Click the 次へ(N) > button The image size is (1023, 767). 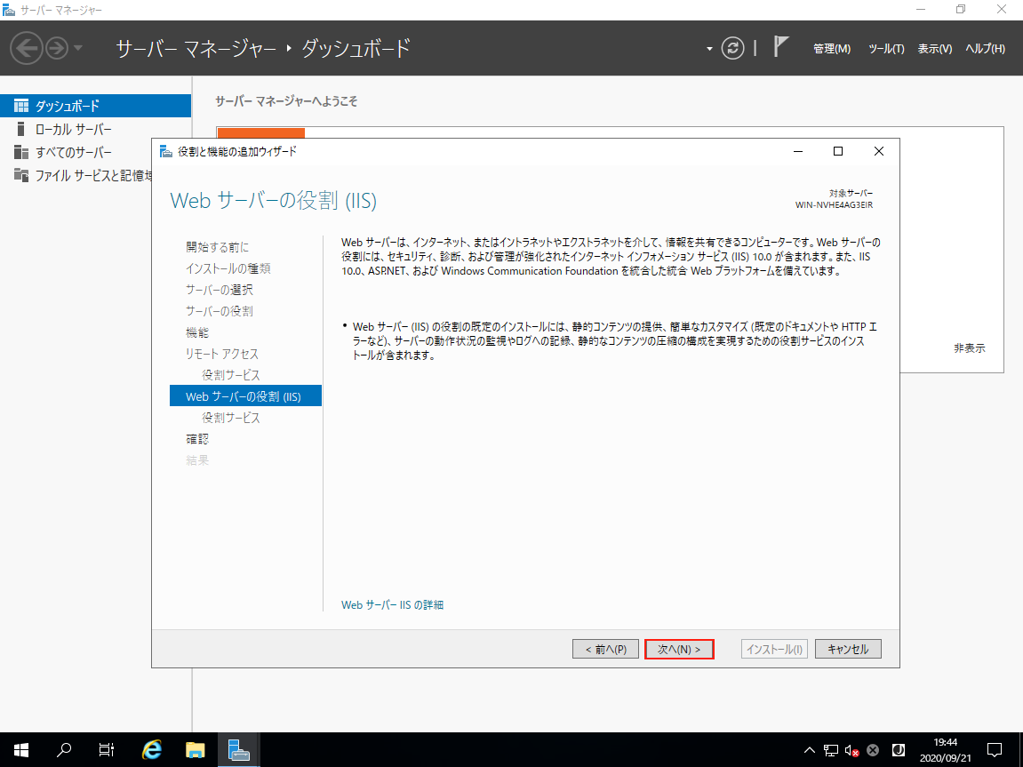click(x=679, y=649)
